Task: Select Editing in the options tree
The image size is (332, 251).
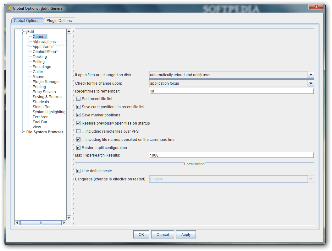Action: 39,62
